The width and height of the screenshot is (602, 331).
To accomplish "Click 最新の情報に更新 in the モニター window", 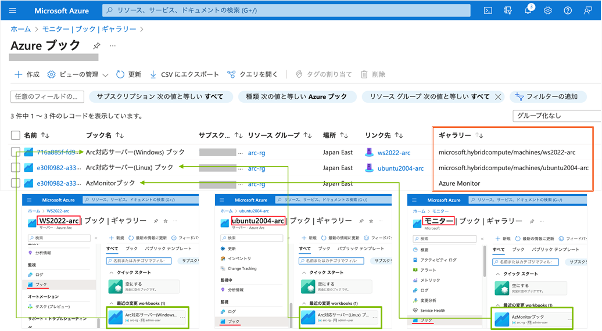I will pyautogui.click(x=535, y=239).
